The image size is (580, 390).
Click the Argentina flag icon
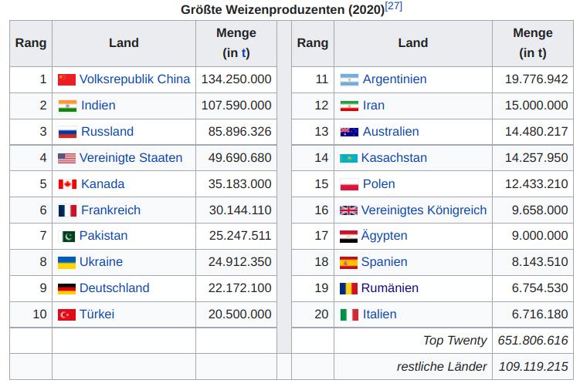(349, 79)
